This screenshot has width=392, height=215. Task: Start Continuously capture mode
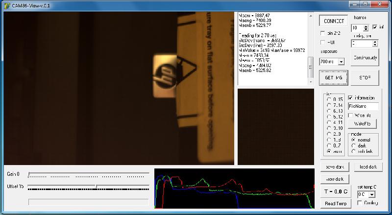(x=365, y=57)
